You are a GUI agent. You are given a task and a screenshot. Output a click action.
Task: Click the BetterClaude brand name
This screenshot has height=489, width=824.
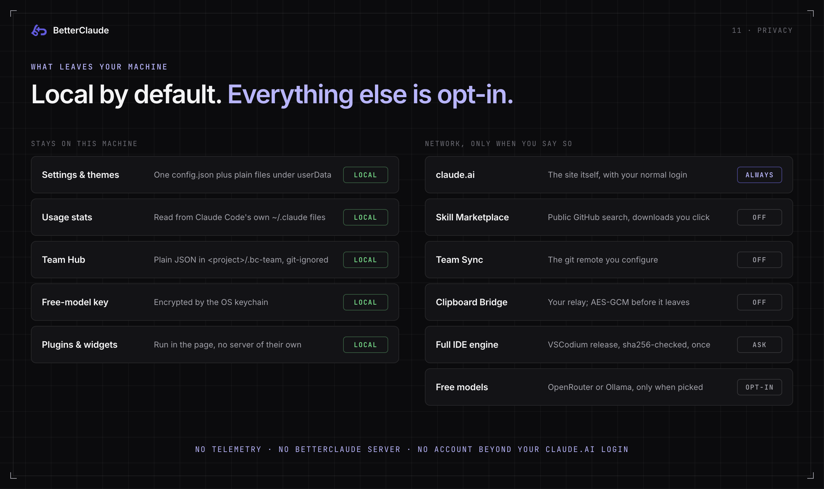click(81, 30)
